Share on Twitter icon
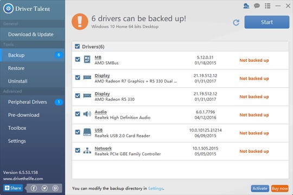 tap(44, 188)
